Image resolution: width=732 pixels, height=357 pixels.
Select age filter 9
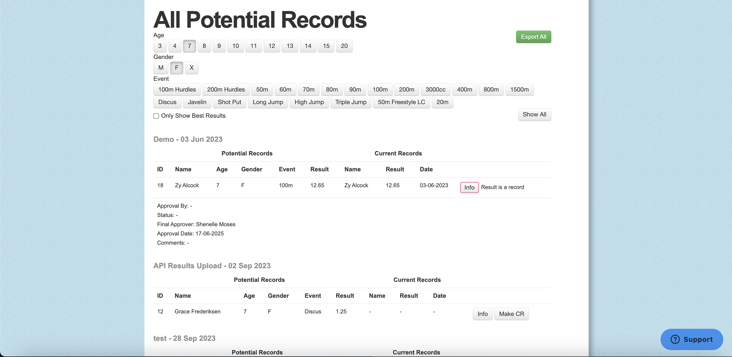pos(219,46)
